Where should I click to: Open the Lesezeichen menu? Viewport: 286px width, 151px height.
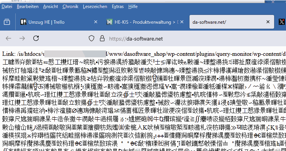point(95,6)
